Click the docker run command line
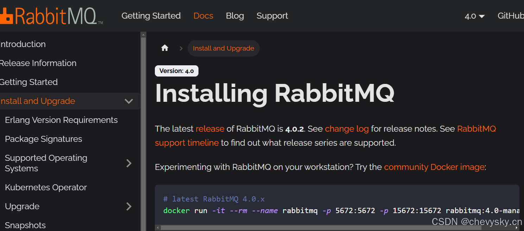 [341, 211]
